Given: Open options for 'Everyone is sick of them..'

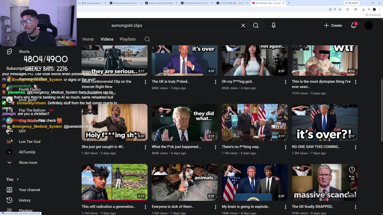Looking at the screenshot, I should pyautogui.click(x=215, y=207).
